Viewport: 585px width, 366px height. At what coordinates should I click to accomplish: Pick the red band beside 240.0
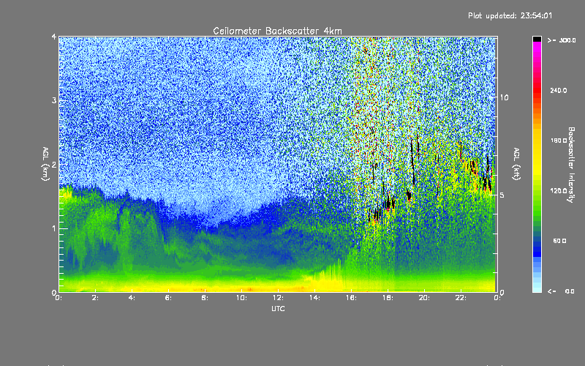coord(537,90)
